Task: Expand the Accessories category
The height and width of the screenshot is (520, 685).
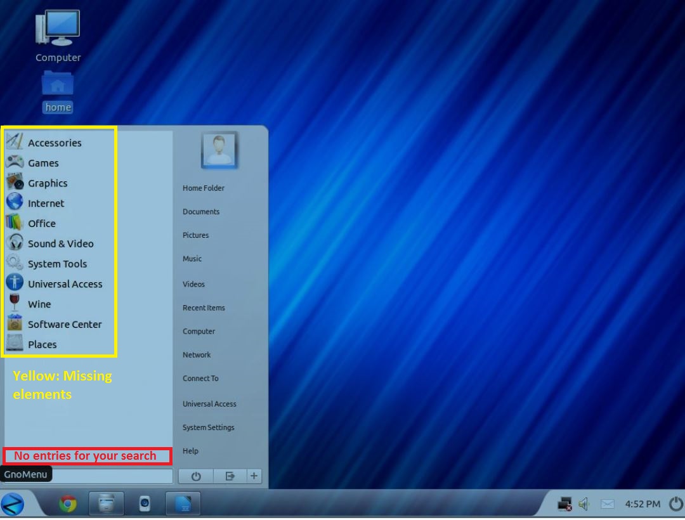Action: [55, 143]
